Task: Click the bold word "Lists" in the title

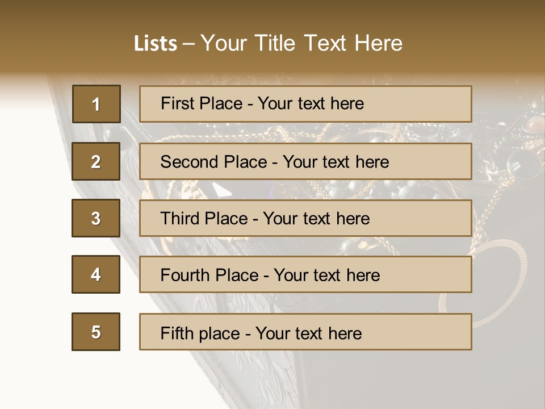Action: [x=155, y=44]
